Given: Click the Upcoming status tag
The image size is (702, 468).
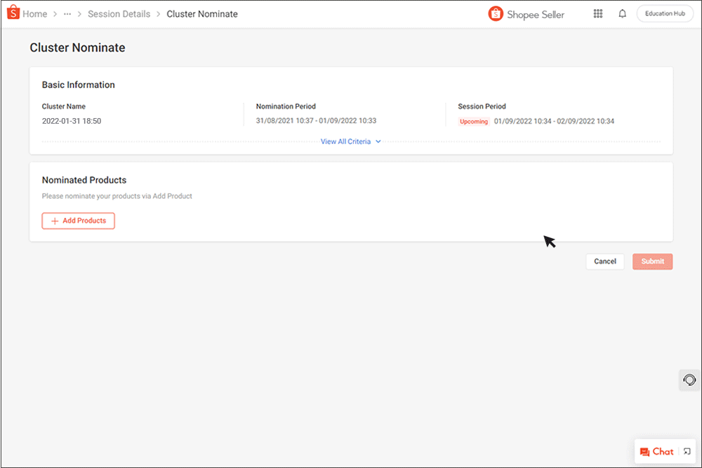Looking at the screenshot, I should 473,121.
